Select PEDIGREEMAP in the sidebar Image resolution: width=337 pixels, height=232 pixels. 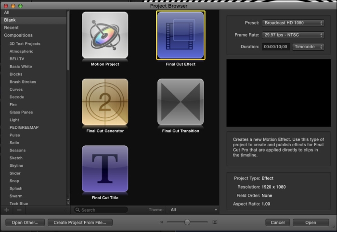pyautogui.click(x=24, y=127)
